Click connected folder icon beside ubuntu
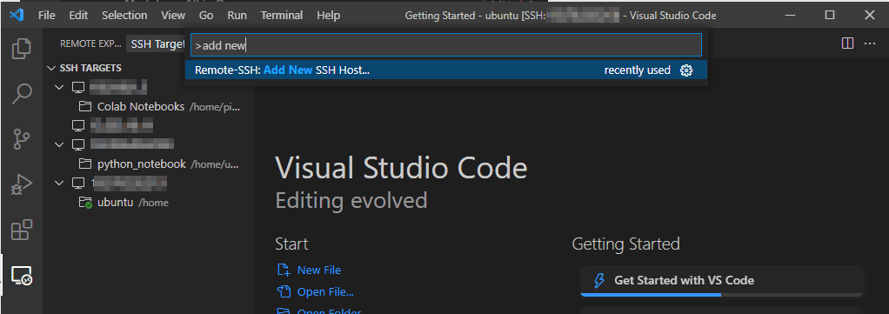The height and width of the screenshot is (314, 889). point(85,203)
